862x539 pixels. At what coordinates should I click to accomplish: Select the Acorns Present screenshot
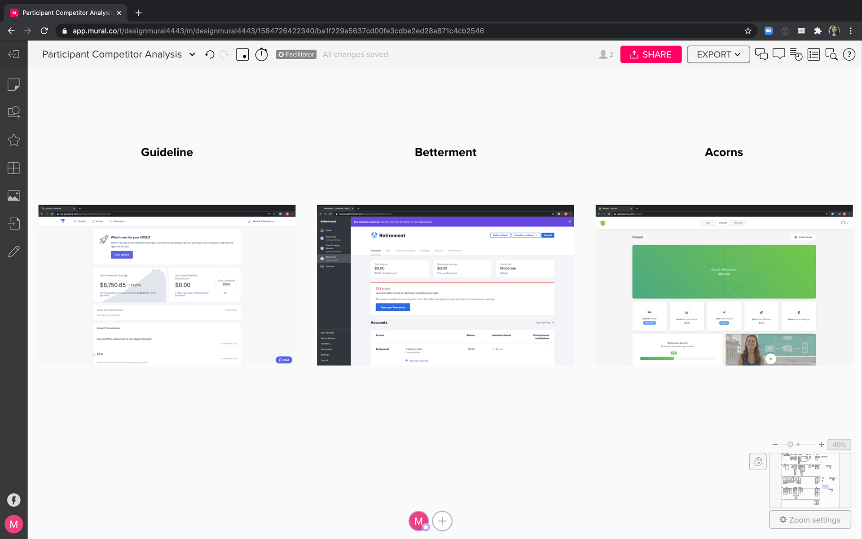click(x=724, y=285)
